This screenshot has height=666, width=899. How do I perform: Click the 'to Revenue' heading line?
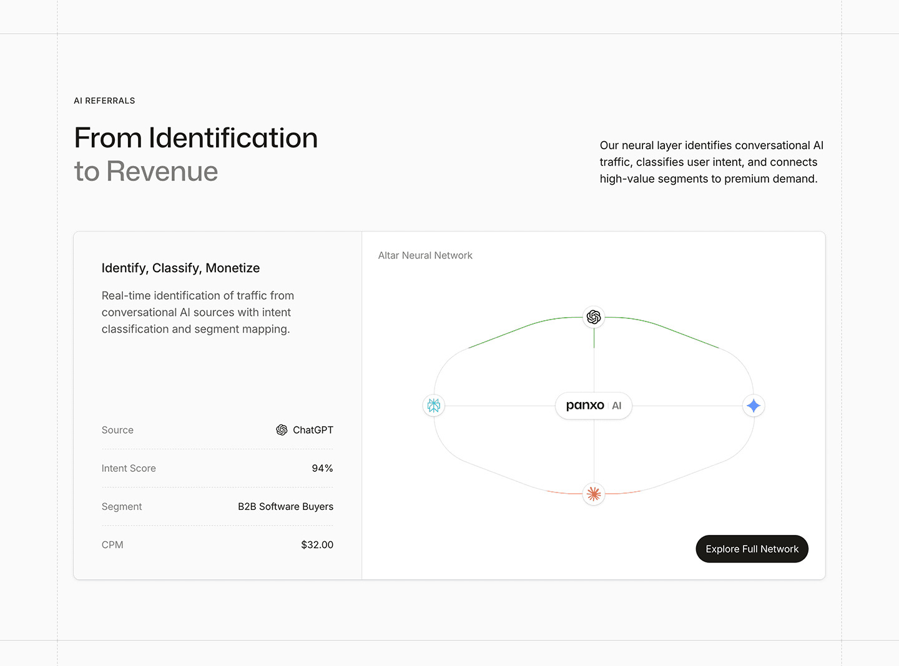[146, 171]
